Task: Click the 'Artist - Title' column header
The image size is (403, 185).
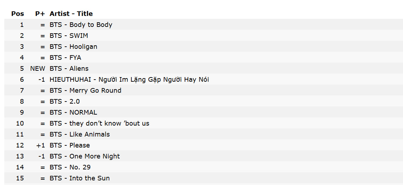Action: [x=71, y=14]
